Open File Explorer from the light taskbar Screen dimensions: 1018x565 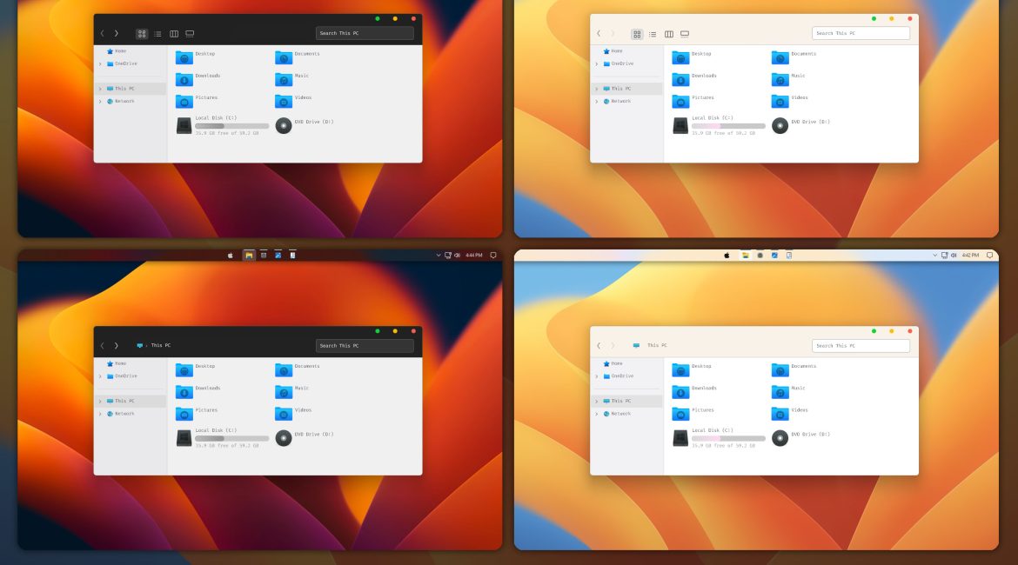coord(745,256)
